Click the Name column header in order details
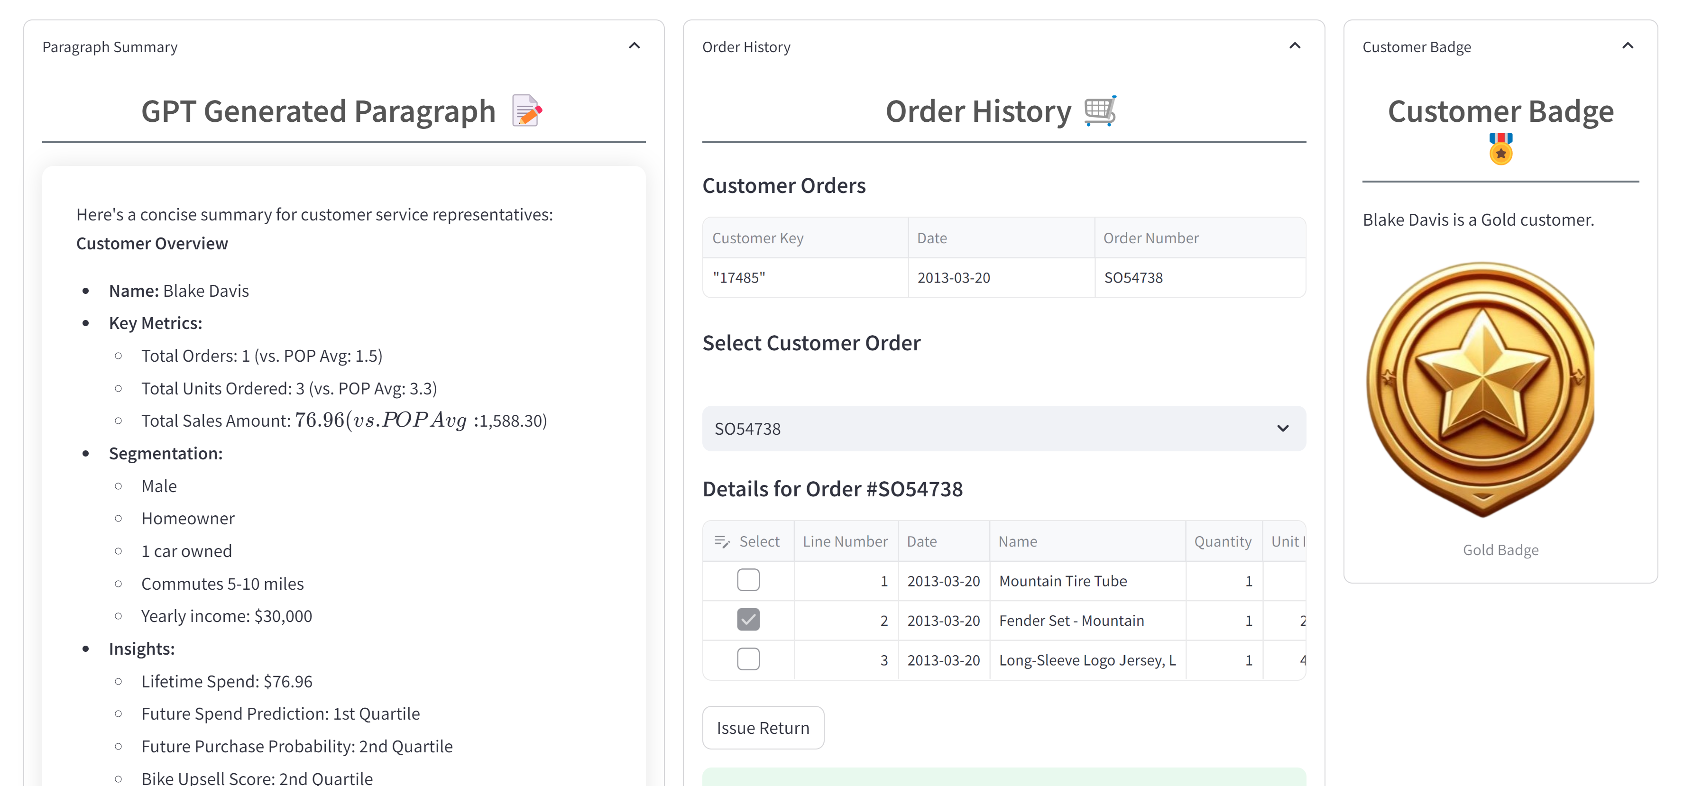Image resolution: width=1693 pixels, height=786 pixels. tap(1017, 541)
